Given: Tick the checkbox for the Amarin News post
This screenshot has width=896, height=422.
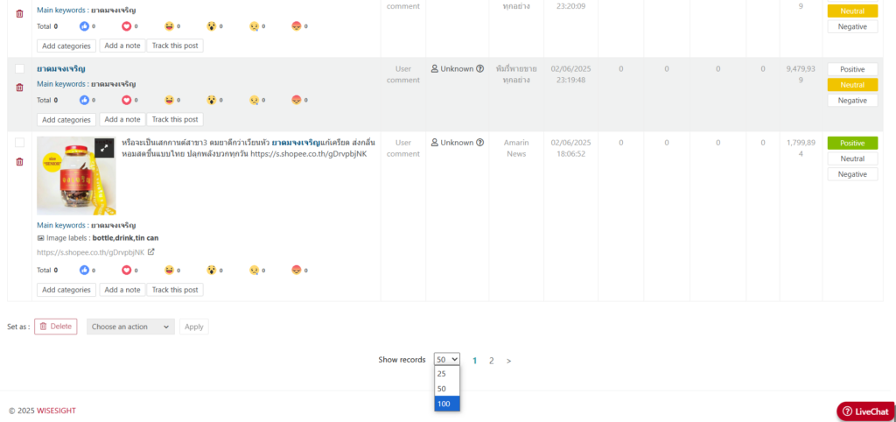Looking at the screenshot, I should tap(19, 143).
